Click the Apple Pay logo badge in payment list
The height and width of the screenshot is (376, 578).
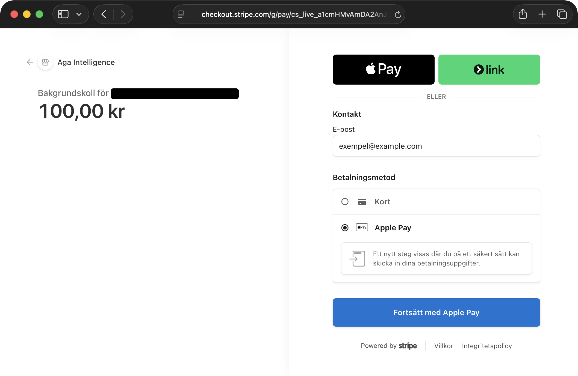(362, 227)
